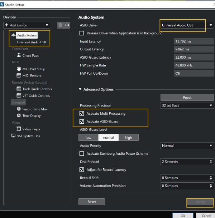Click the Chord Pads icon
The width and height of the screenshot is (215, 218).
(x=19, y=55)
